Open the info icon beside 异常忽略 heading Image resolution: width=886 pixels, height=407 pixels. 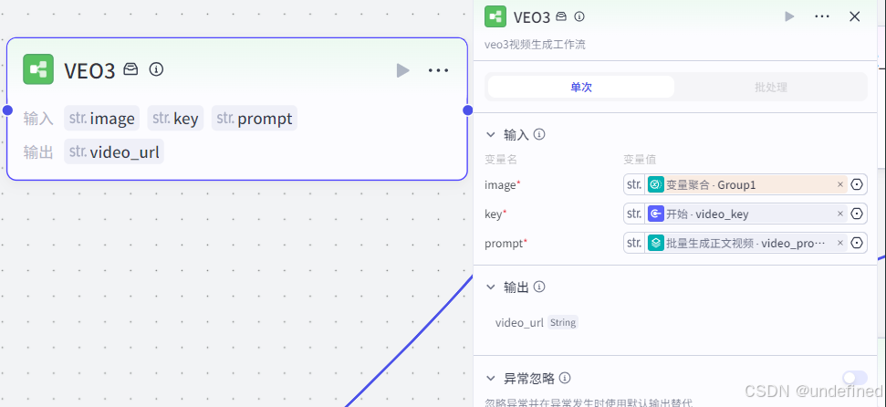coord(565,378)
